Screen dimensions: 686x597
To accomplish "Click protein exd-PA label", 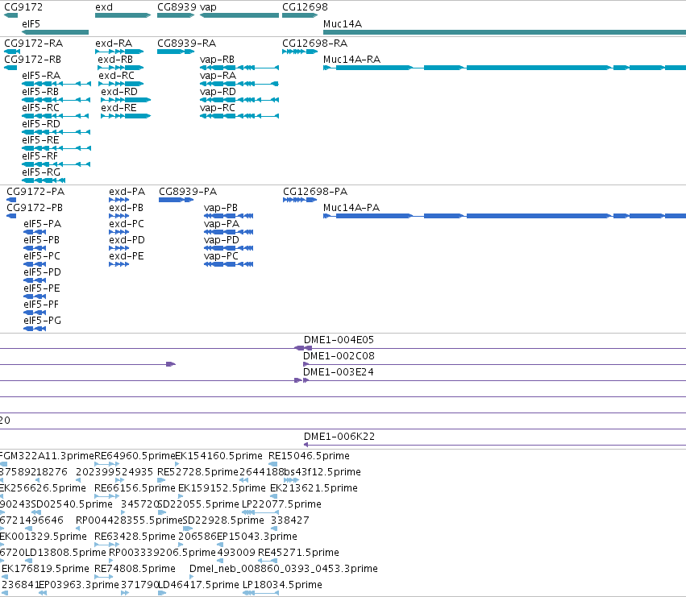I will point(127,192).
